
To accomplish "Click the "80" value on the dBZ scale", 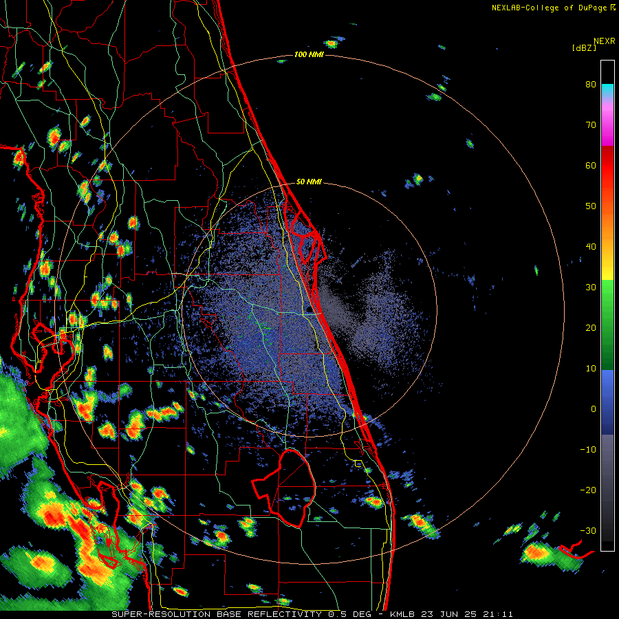I will click(x=591, y=85).
